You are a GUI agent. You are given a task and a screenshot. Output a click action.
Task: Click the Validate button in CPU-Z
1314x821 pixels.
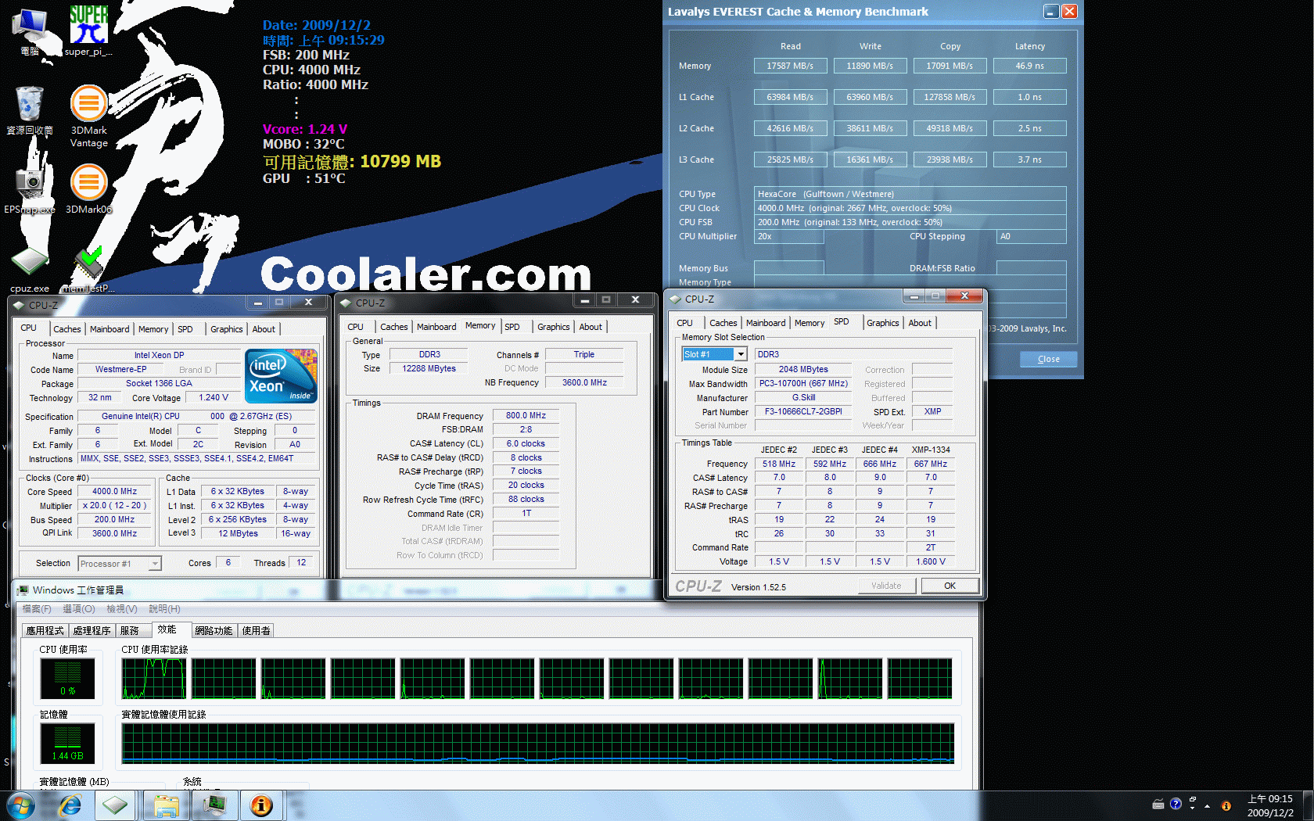[x=886, y=586]
